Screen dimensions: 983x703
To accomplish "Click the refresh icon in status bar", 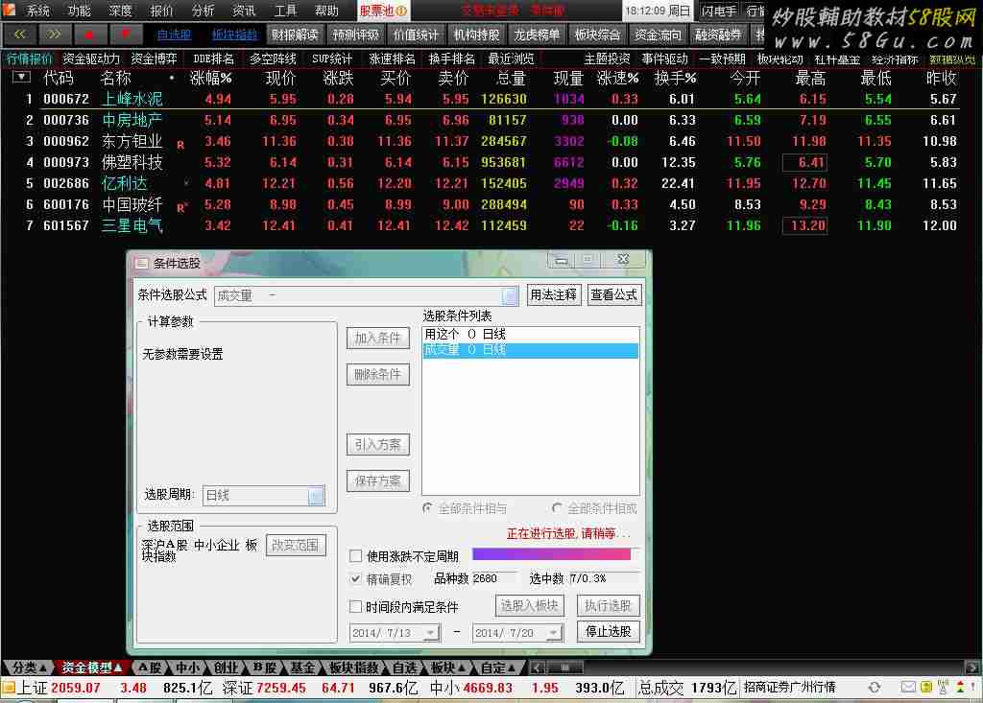I will click(874, 688).
